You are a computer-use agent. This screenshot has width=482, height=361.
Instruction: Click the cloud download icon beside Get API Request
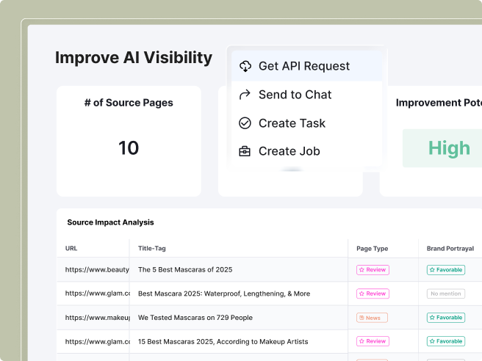pos(245,66)
